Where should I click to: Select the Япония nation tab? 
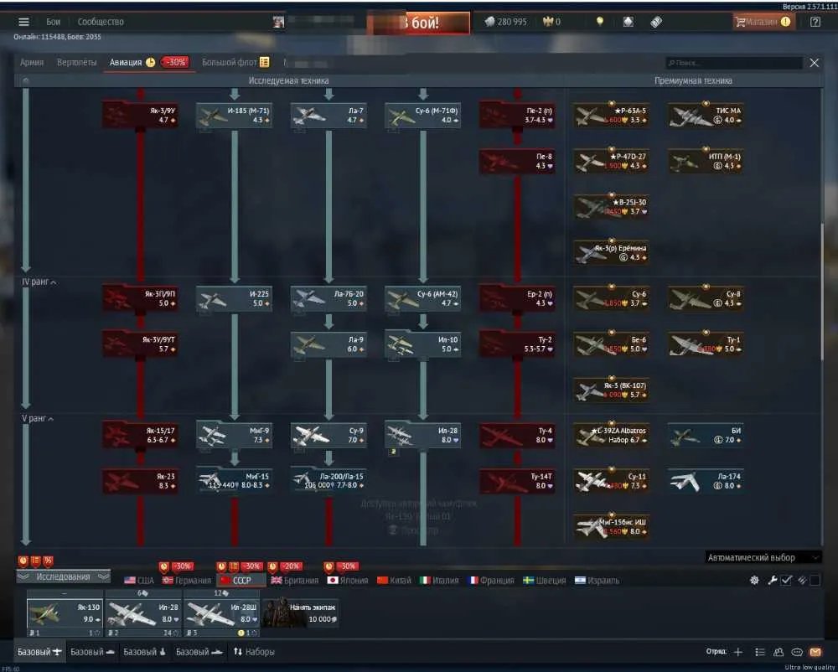coord(348,581)
